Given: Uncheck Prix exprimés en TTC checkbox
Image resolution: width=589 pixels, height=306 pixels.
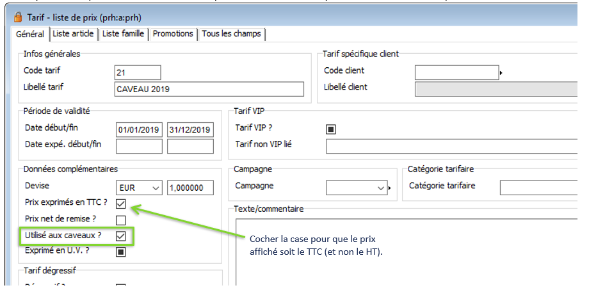Looking at the screenshot, I should click(x=121, y=204).
